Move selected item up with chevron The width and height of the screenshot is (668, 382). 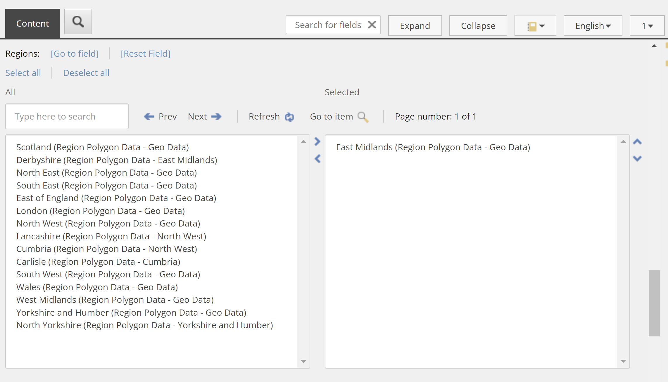[637, 142]
